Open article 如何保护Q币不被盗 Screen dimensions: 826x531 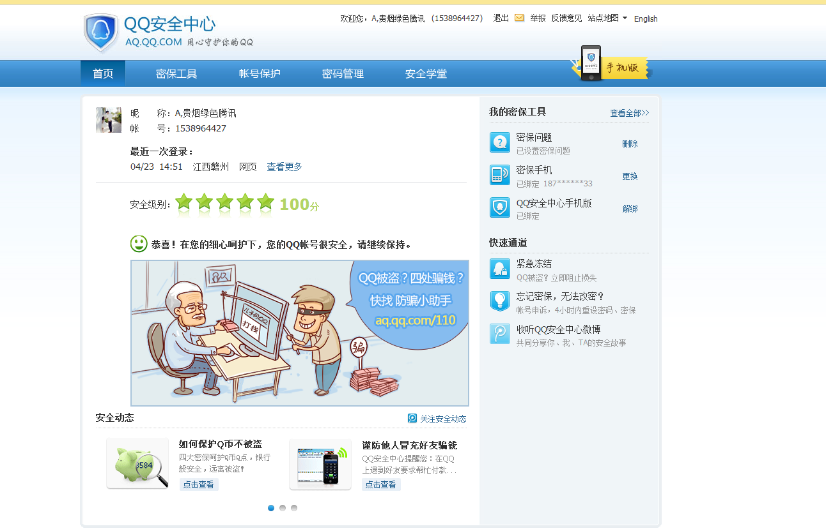[221, 444]
